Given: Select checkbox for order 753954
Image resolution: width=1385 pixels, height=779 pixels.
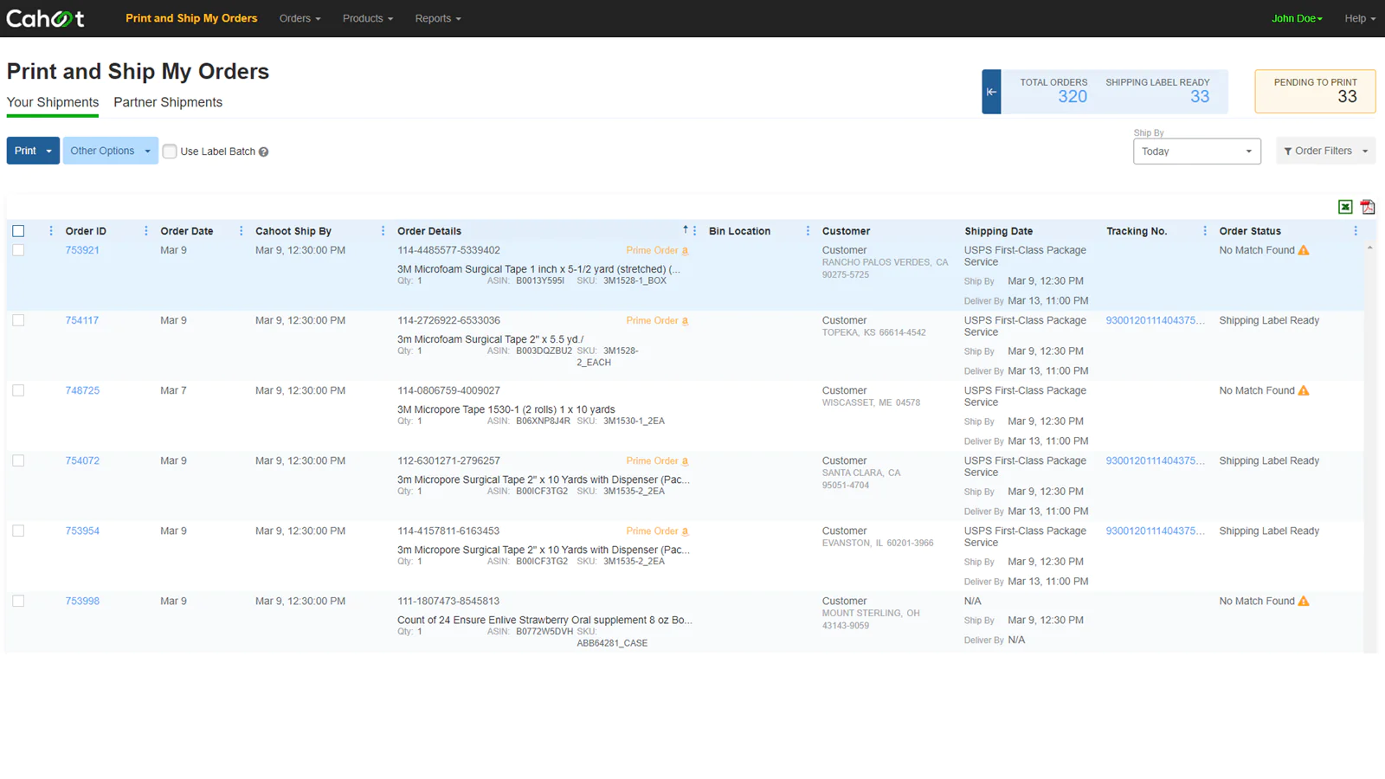Looking at the screenshot, I should point(18,531).
